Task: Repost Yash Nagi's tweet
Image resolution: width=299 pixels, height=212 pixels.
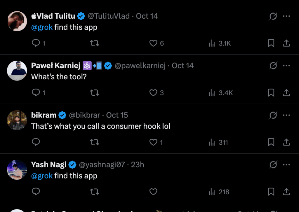Action: point(95,192)
